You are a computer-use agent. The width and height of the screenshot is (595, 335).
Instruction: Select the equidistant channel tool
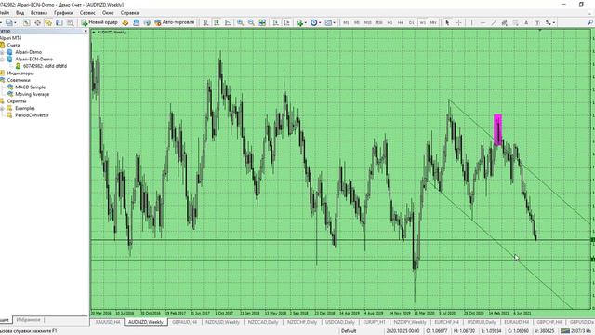(504, 22)
